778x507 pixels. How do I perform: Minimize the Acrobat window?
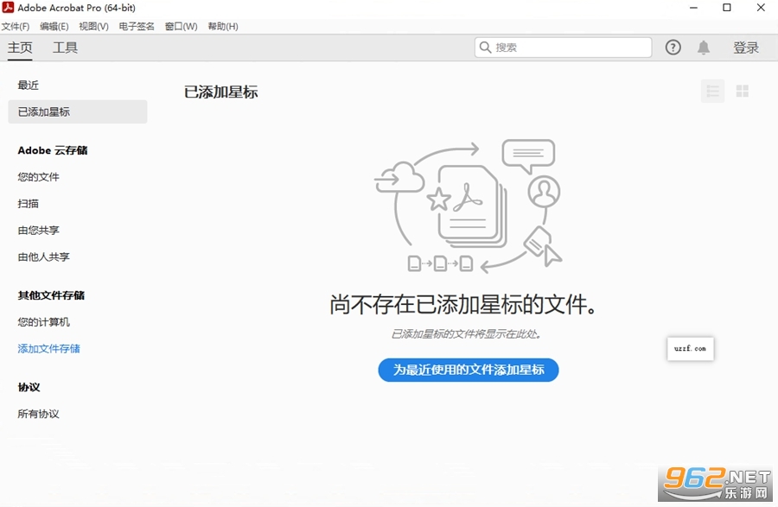(x=693, y=8)
